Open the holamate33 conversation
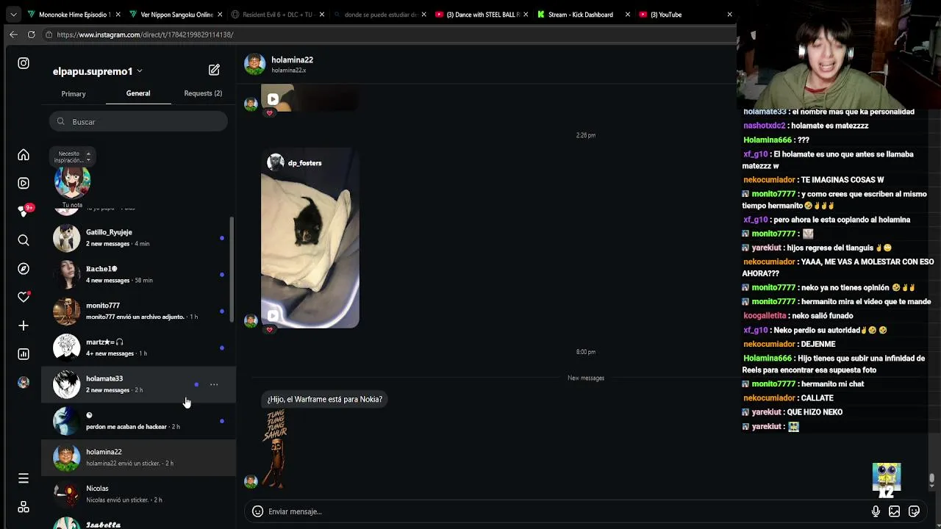This screenshot has width=941, height=529. (138, 384)
